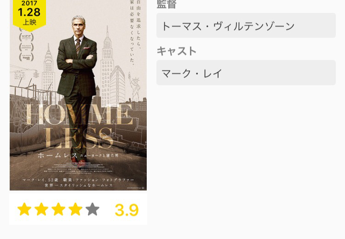Click the first yellow rating star
Screen dimensions: 345x239
tap(24, 209)
